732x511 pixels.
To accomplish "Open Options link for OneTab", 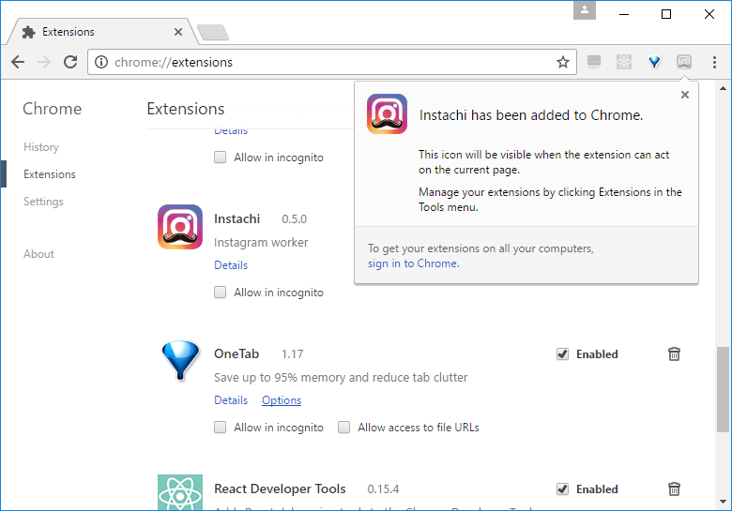I will point(282,400).
